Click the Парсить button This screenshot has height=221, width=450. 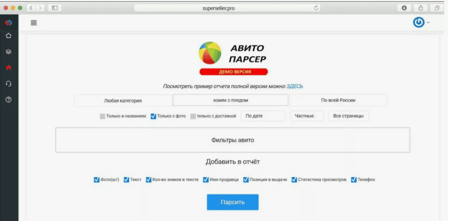pos(233,202)
